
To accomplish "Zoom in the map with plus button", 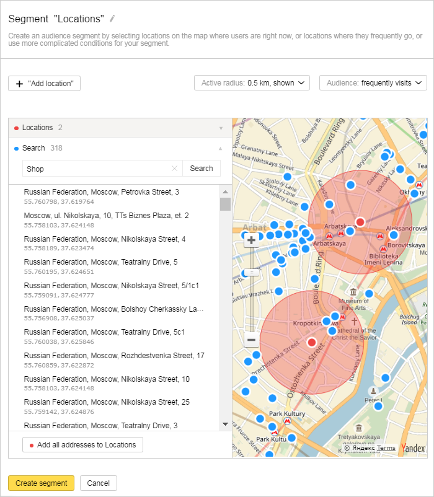I will (x=251, y=240).
